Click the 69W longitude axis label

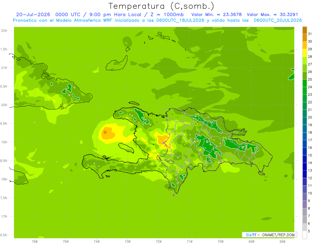click(x=251, y=241)
